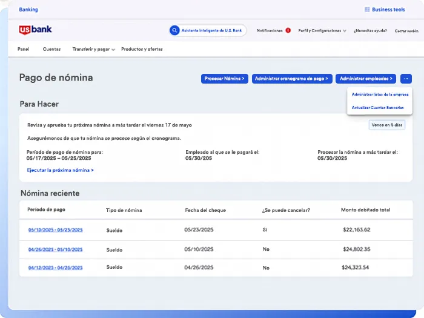Click Administrar cronograma de pago button

coord(292,79)
